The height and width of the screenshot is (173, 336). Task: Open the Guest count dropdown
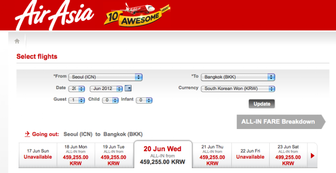coord(76,100)
